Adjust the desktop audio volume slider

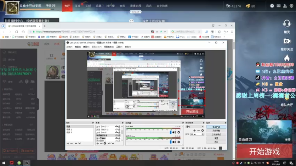tap(171, 132)
